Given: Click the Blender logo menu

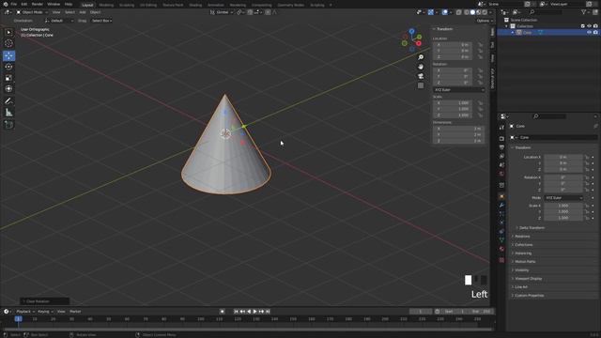Looking at the screenshot, I should (x=6, y=4).
